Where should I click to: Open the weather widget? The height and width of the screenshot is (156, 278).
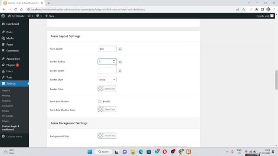tap(9, 152)
